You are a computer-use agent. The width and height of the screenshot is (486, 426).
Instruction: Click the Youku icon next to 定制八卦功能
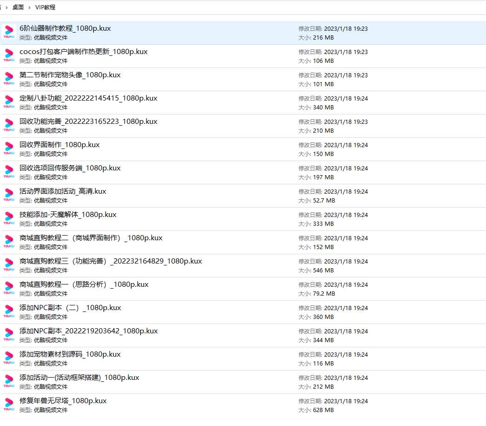tap(9, 102)
